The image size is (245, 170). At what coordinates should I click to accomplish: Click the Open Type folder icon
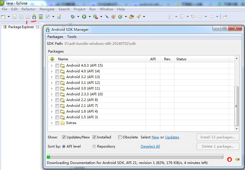(132, 17)
